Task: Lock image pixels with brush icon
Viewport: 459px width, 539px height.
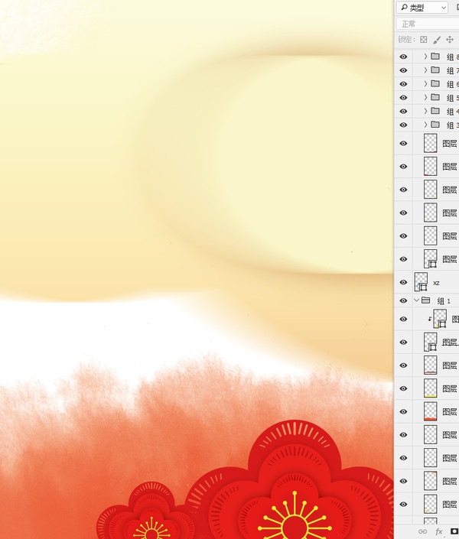Action: [437, 40]
